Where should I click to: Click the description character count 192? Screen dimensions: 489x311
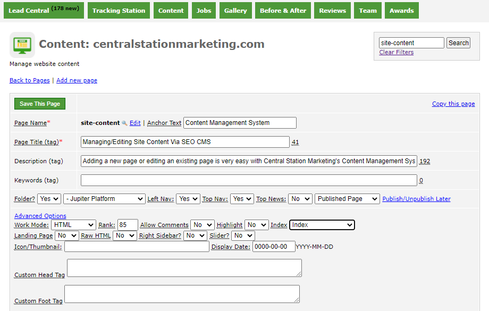[x=425, y=161]
